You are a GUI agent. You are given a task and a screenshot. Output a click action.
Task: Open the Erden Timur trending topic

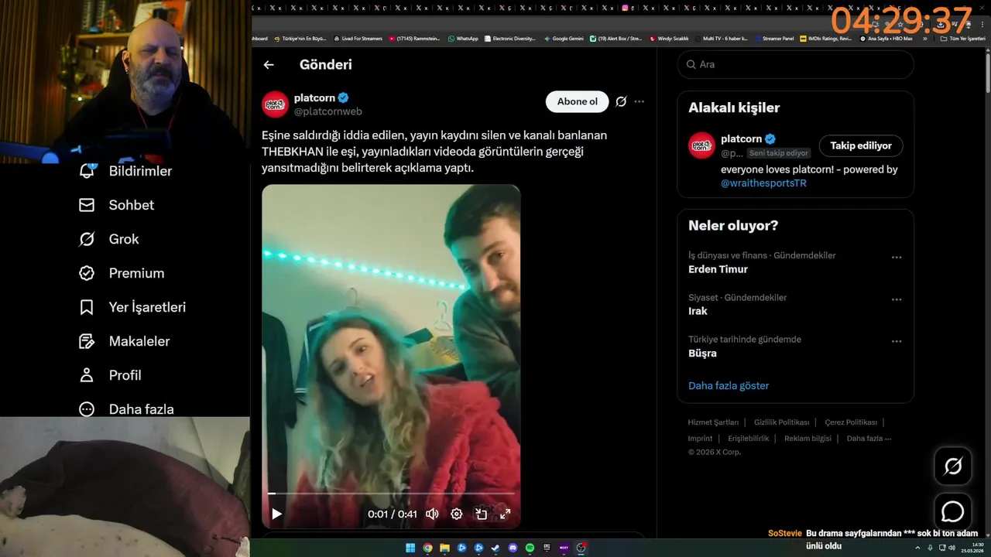click(718, 269)
